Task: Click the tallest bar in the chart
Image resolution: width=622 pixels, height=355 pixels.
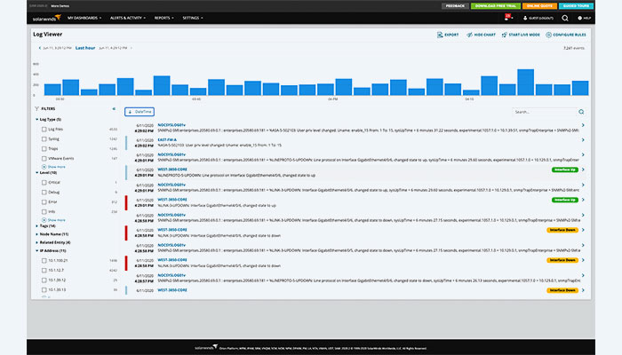Action: coord(526,83)
